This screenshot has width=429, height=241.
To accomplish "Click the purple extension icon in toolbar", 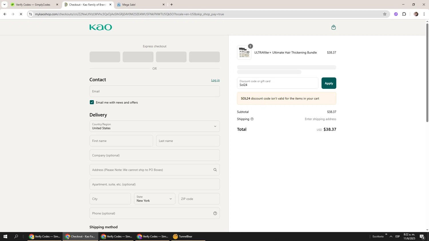I will coord(396,14).
